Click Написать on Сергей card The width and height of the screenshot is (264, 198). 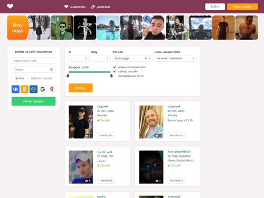point(106,135)
